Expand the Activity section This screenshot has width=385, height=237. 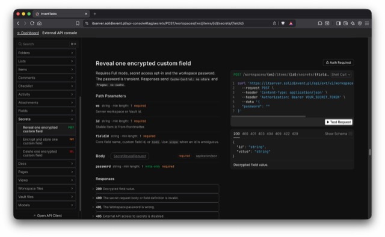pos(46,94)
